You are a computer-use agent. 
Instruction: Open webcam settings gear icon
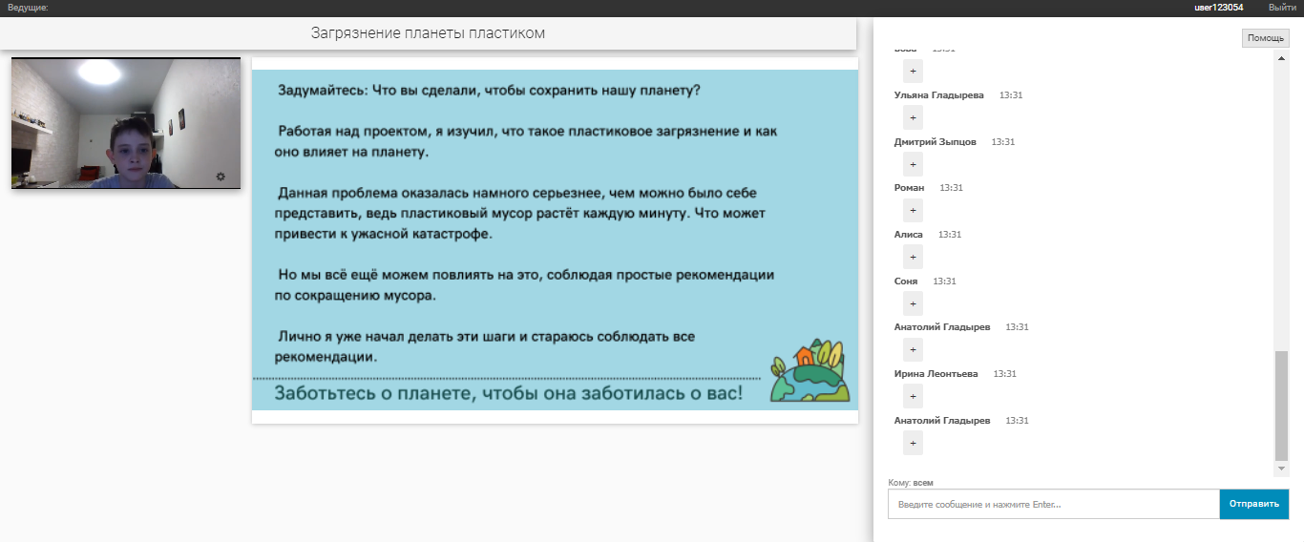(221, 177)
